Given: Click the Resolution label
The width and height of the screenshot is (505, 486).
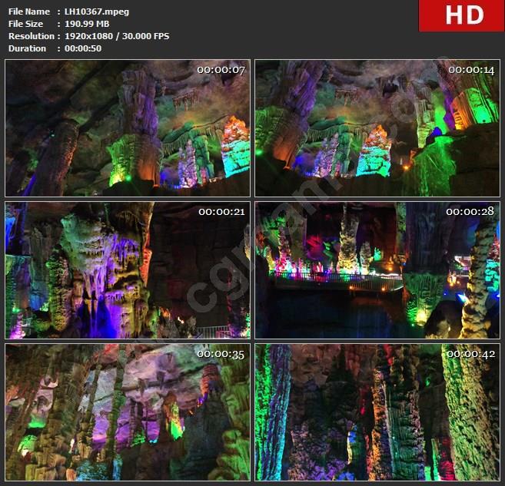Looking at the screenshot, I should pyautogui.click(x=31, y=36).
